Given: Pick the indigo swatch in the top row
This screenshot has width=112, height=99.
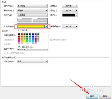Looking at the screenshot, I should click(36, 34).
